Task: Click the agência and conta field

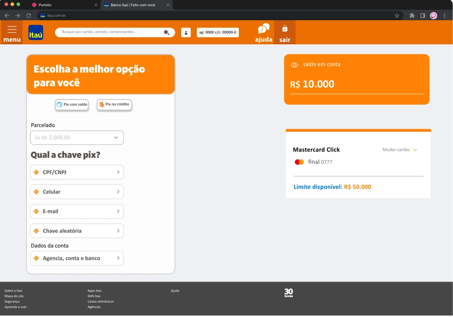Action: [218, 32]
